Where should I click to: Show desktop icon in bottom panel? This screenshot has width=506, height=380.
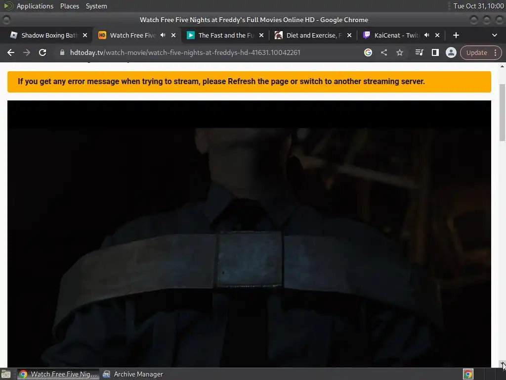pos(6,374)
